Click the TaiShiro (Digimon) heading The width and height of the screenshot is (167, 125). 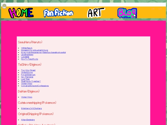tap(30, 65)
